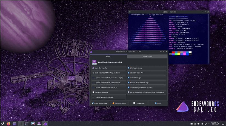226x126 pixels.
Task: Open the volume control in the system tray
Action: 199,124
